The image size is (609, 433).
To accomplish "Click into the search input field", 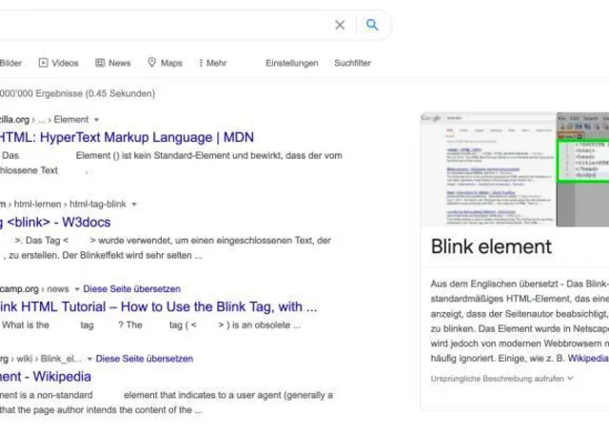I will (163, 25).
